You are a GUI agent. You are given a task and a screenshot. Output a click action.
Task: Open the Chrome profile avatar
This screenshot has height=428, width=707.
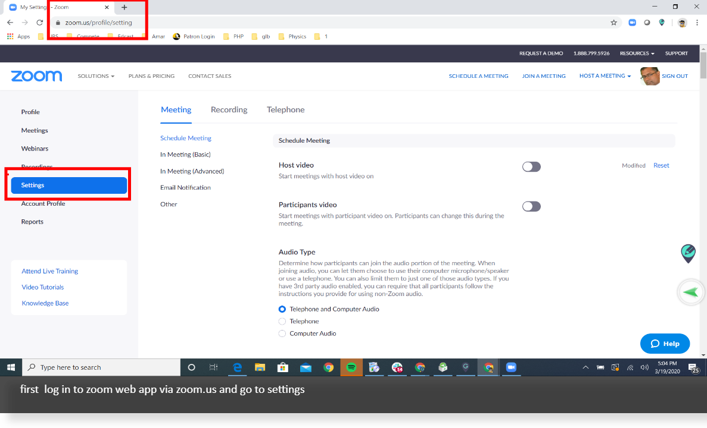pyautogui.click(x=682, y=23)
